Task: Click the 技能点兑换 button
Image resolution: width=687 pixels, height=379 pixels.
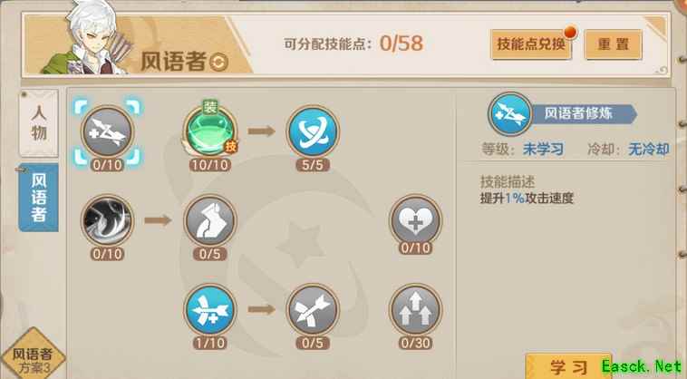Action: click(531, 44)
